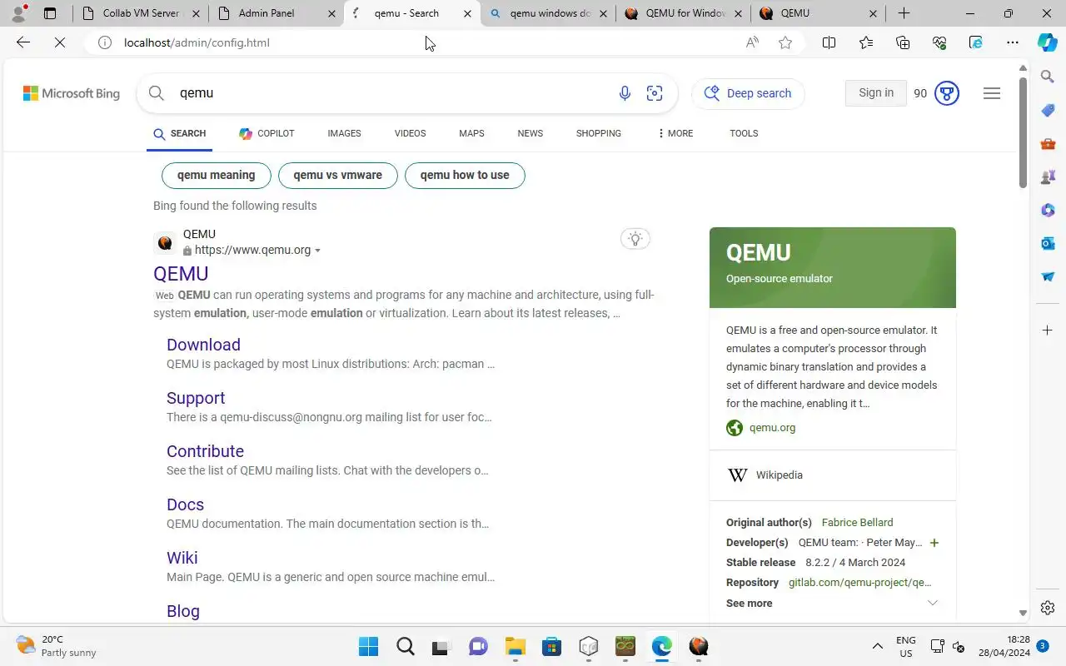Open split screen view icon
Screen dimensions: 1066x666
coord(829,42)
